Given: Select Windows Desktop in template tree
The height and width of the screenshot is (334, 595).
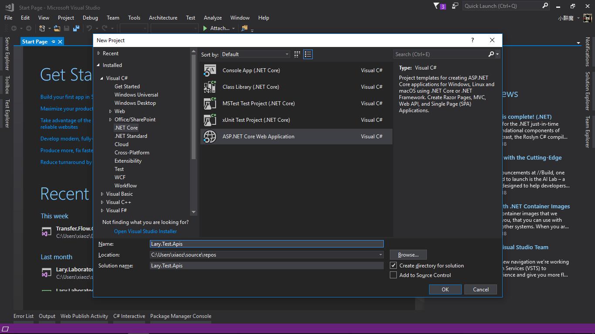Looking at the screenshot, I should tap(135, 103).
